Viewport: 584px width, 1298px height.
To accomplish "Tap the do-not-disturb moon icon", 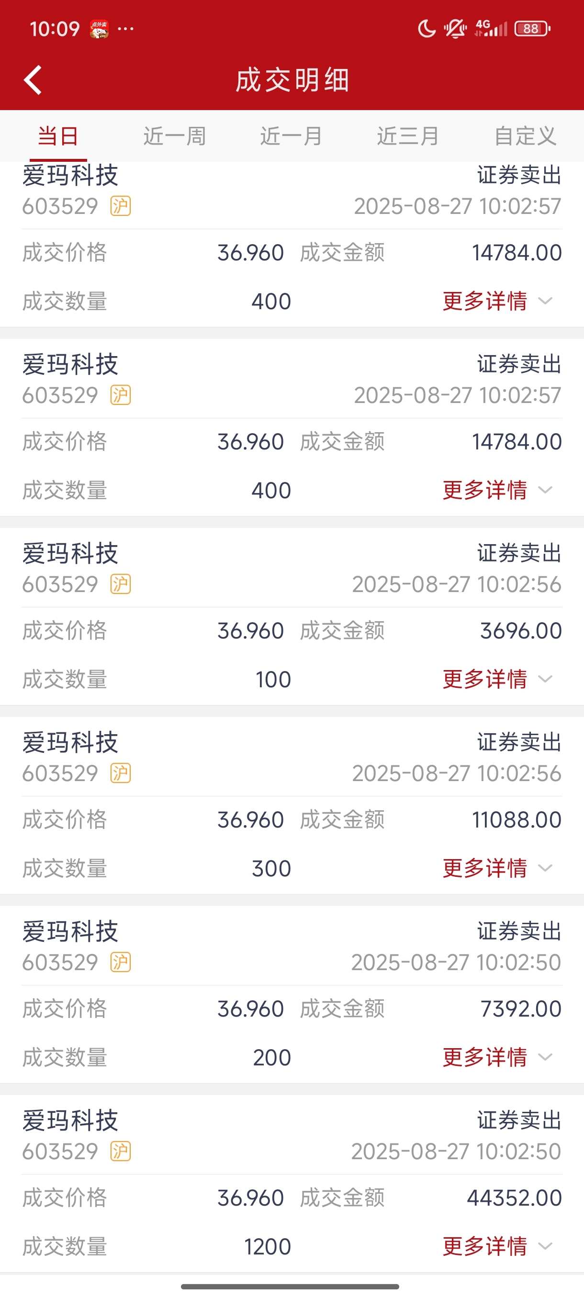I will point(427,29).
